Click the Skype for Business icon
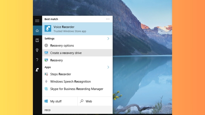The height and width of the screenshot is (115, 205). coord(46,89)
